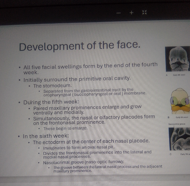
Task: Click the bullet 'In the sixth week:'
Action: pos(46,136)
